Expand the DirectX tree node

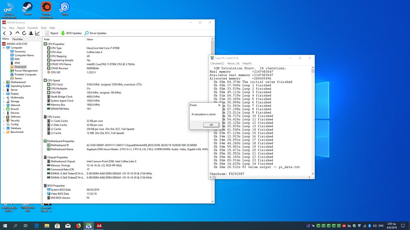point(4,109)
